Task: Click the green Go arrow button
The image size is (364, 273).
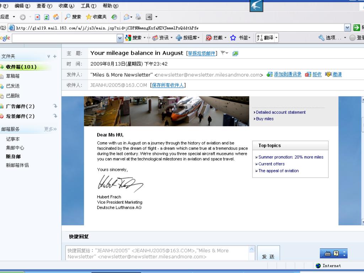Action: 357,28
